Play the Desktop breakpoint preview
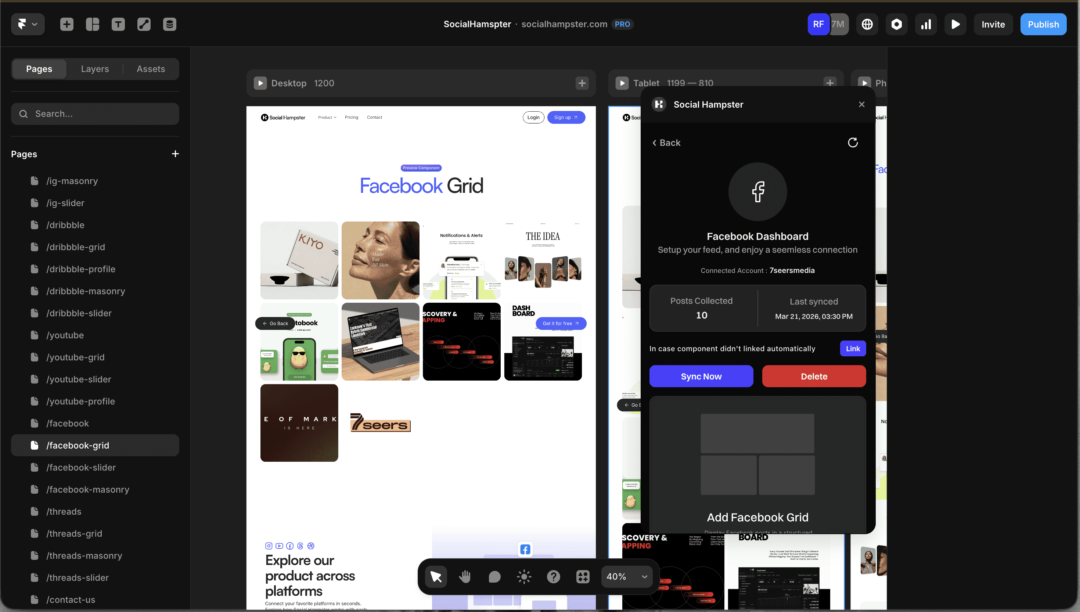 [260, 83]
